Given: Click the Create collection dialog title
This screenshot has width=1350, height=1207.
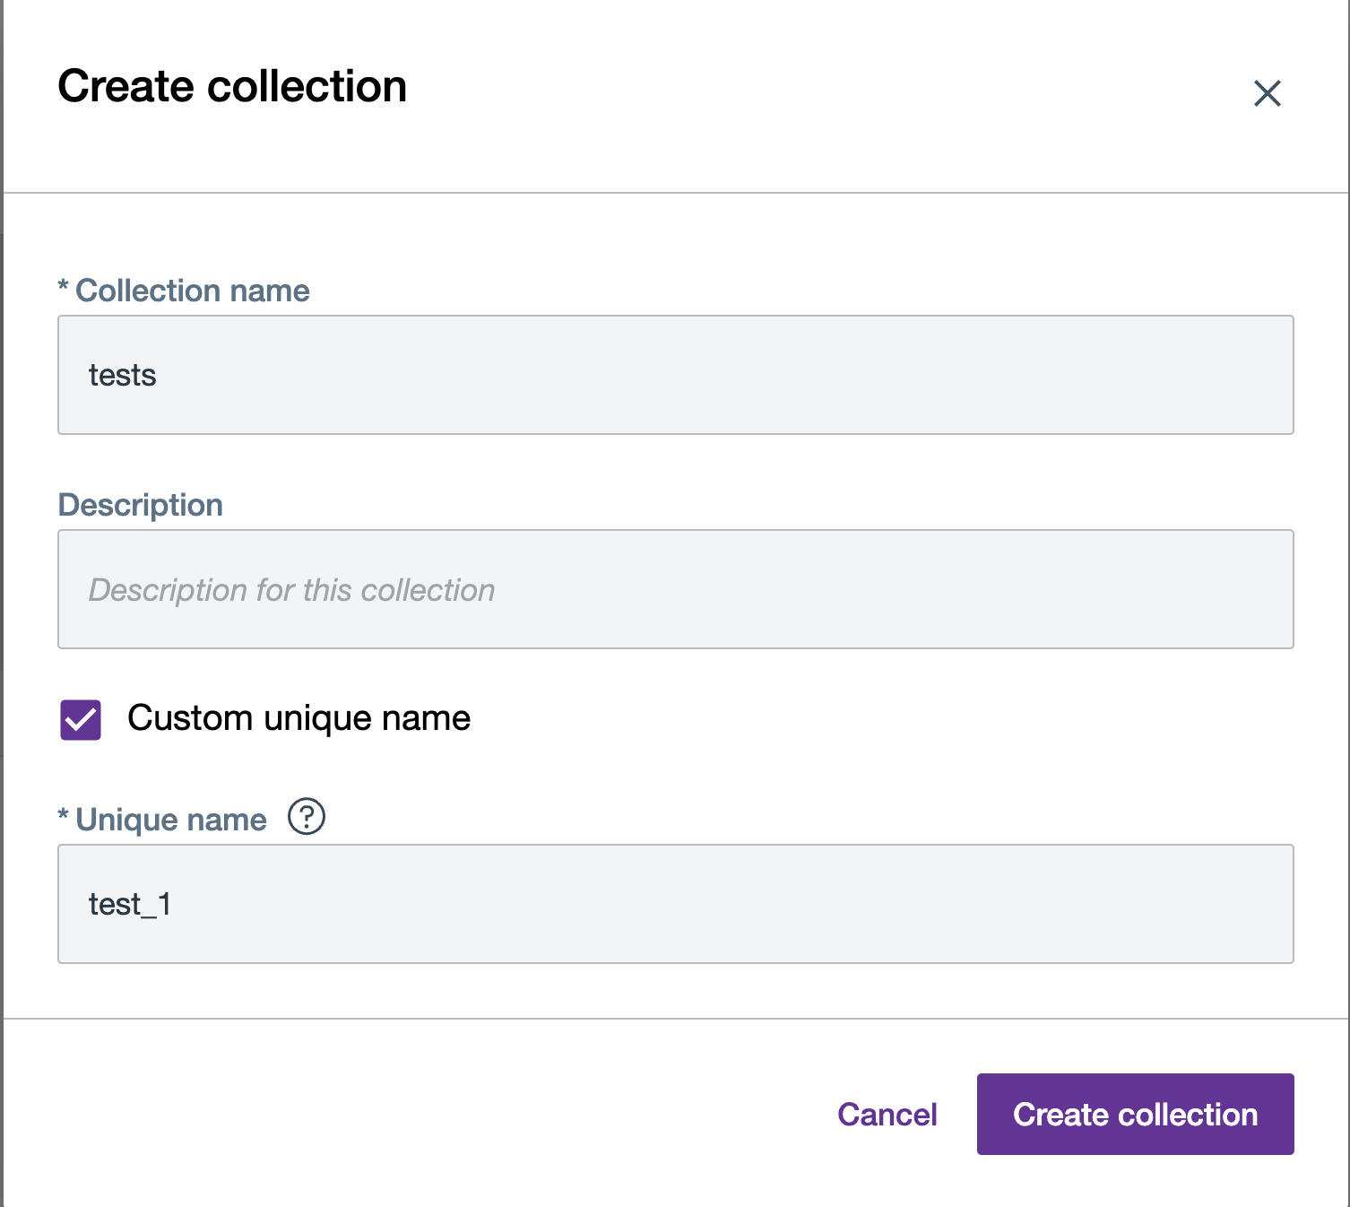Looking at the screenshot, I should tap(231, 85).
